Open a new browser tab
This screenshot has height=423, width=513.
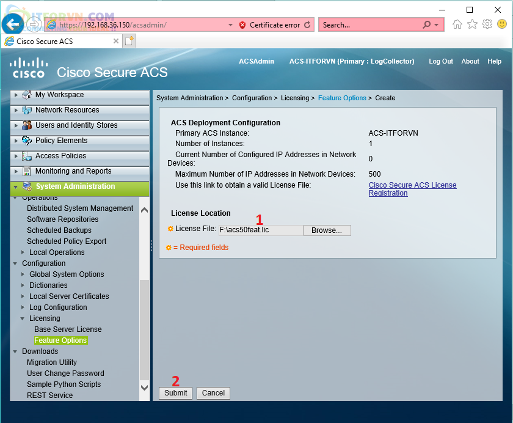(x=129, y=41)
